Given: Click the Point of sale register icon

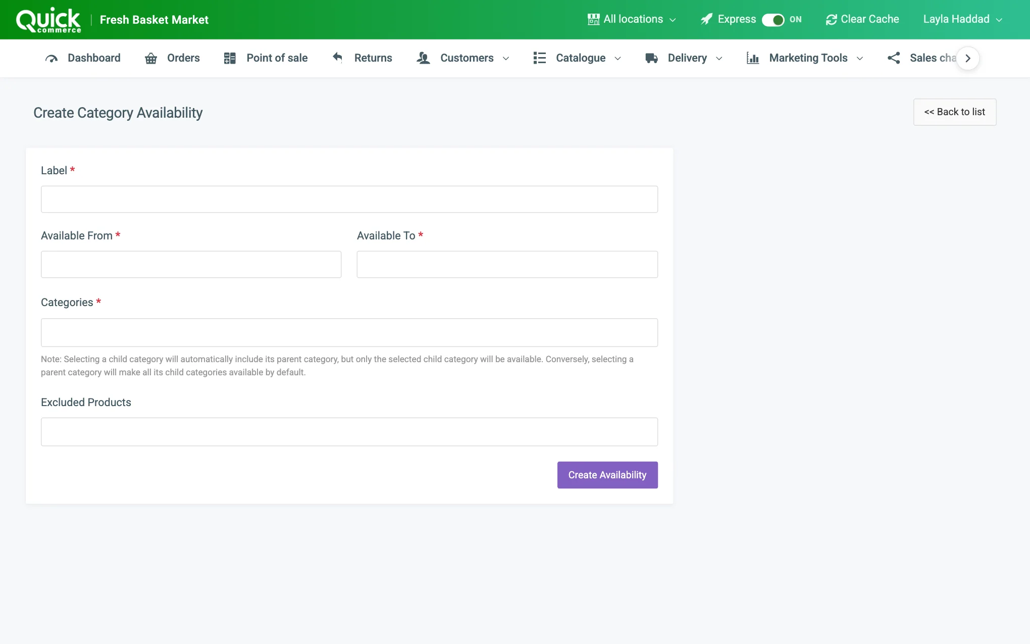Looking at the screenshot, I should pyautogui.click(x=230, y=58).
